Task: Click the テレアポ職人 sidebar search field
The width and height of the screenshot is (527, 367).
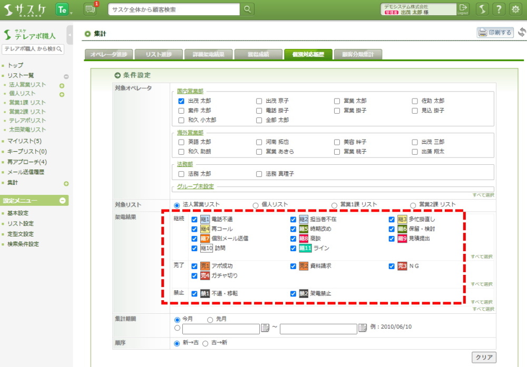Action: (x=30, y=49)
